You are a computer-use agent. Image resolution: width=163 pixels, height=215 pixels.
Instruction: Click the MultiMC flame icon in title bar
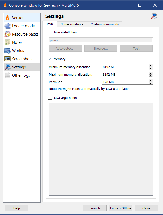[5, 5]
